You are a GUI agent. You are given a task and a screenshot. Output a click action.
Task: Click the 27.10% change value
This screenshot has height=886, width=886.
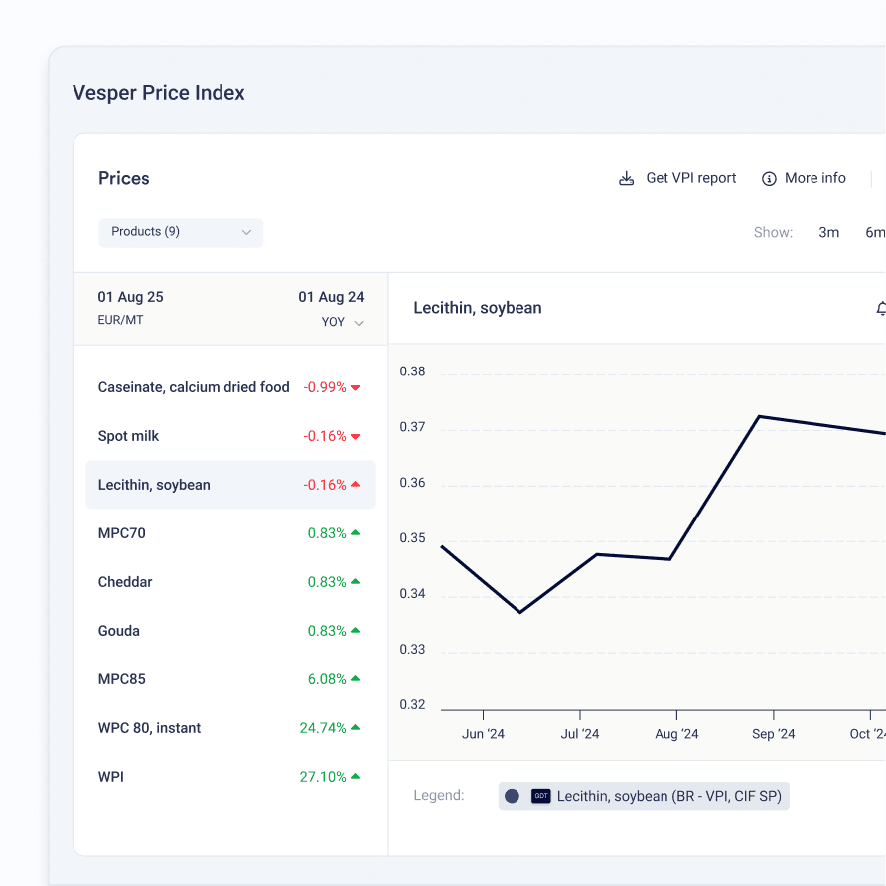click(323, 777)
